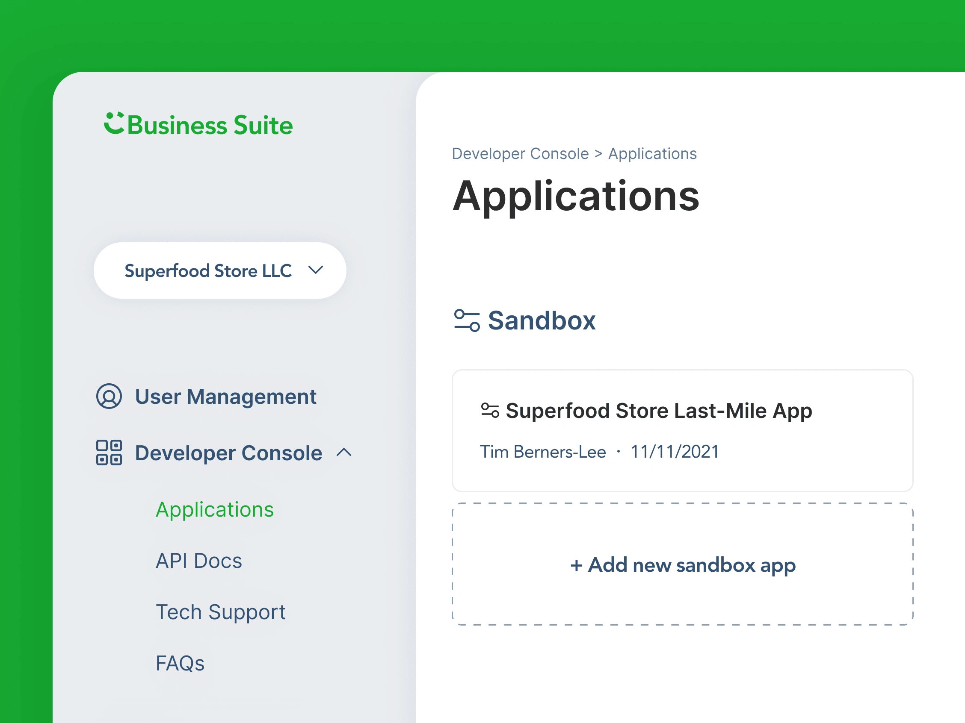Screen dimensions: 965x723
Task: Click the Business Suite smiley logo icon
Action: [114, 123]
